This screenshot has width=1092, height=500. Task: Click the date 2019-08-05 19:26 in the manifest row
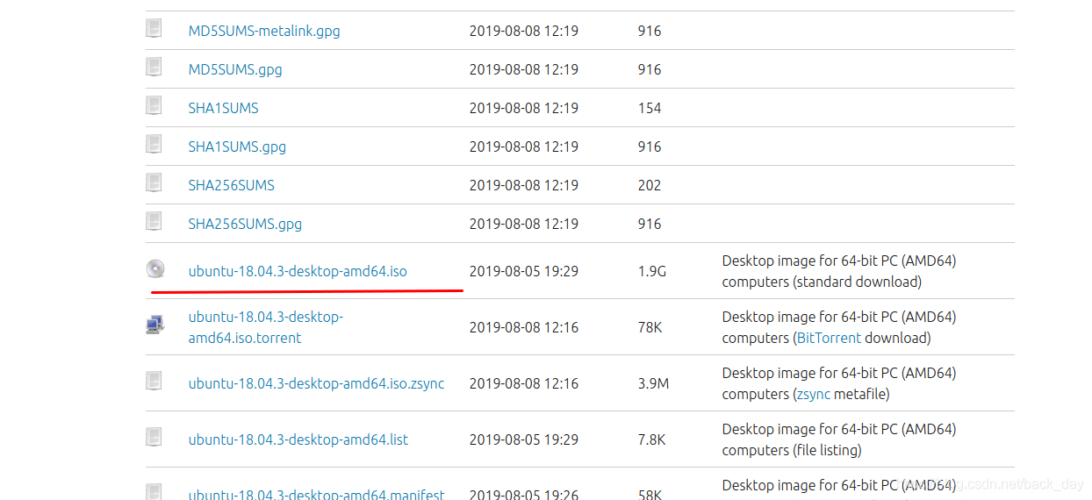(524, 495)
